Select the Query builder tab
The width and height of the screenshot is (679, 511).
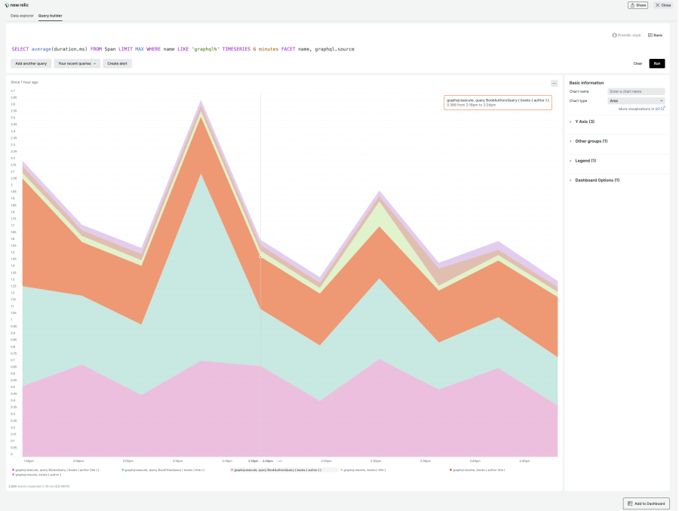(x=51, y=16)
